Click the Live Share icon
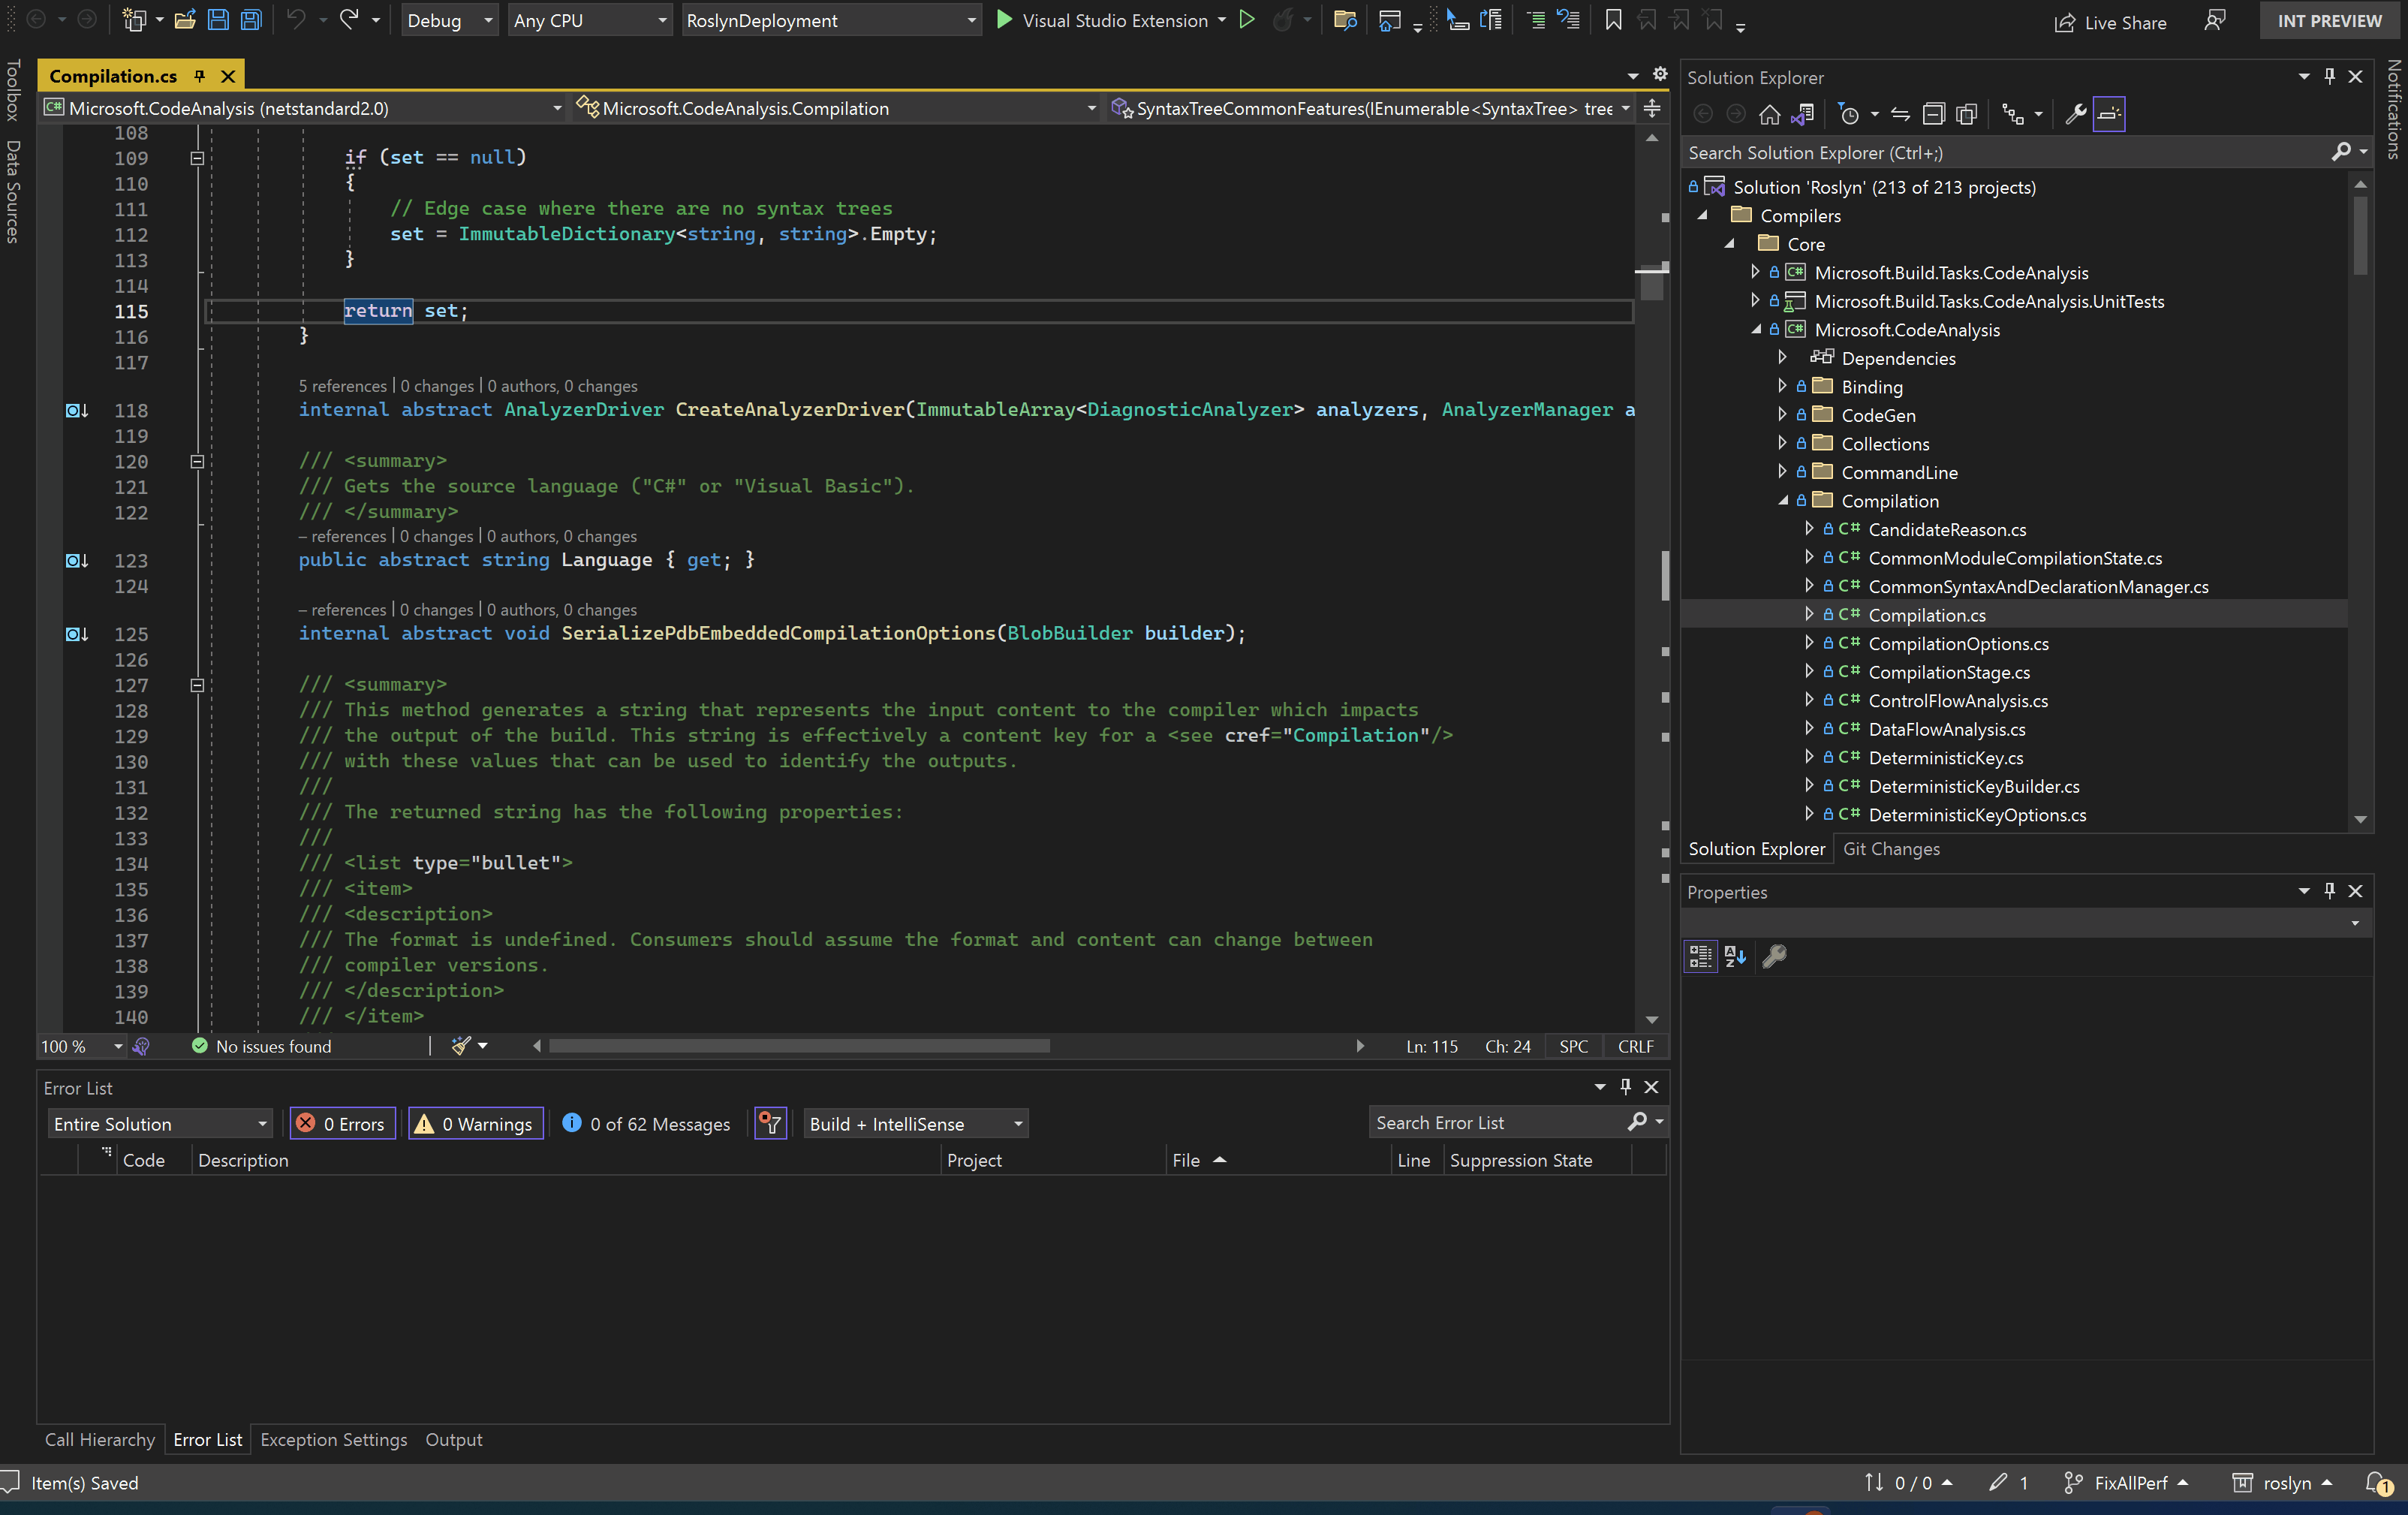 coord(2064,22)
